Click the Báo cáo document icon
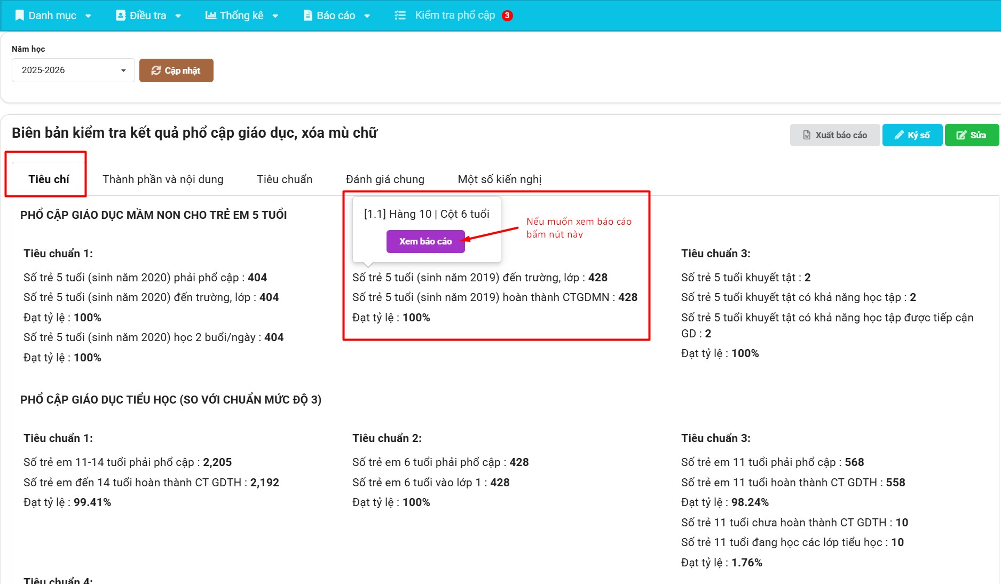This screenshot has width=1001, height=584. coord(308,15)
